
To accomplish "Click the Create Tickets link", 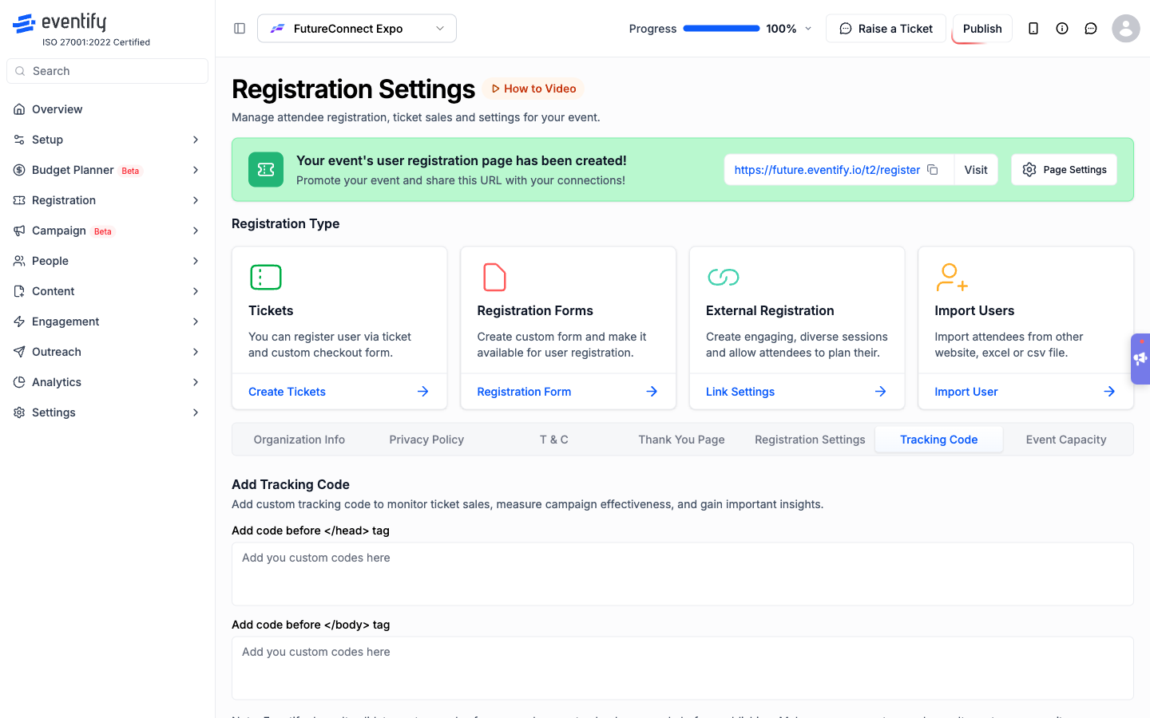I will (x=287, y=392).
